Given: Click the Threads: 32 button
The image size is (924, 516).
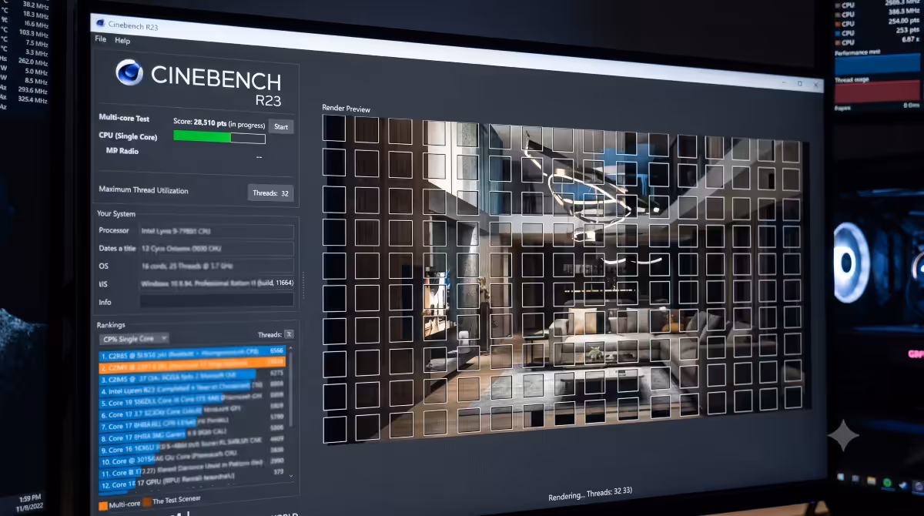Looking at the screenshot, I should tap(270, 193).
